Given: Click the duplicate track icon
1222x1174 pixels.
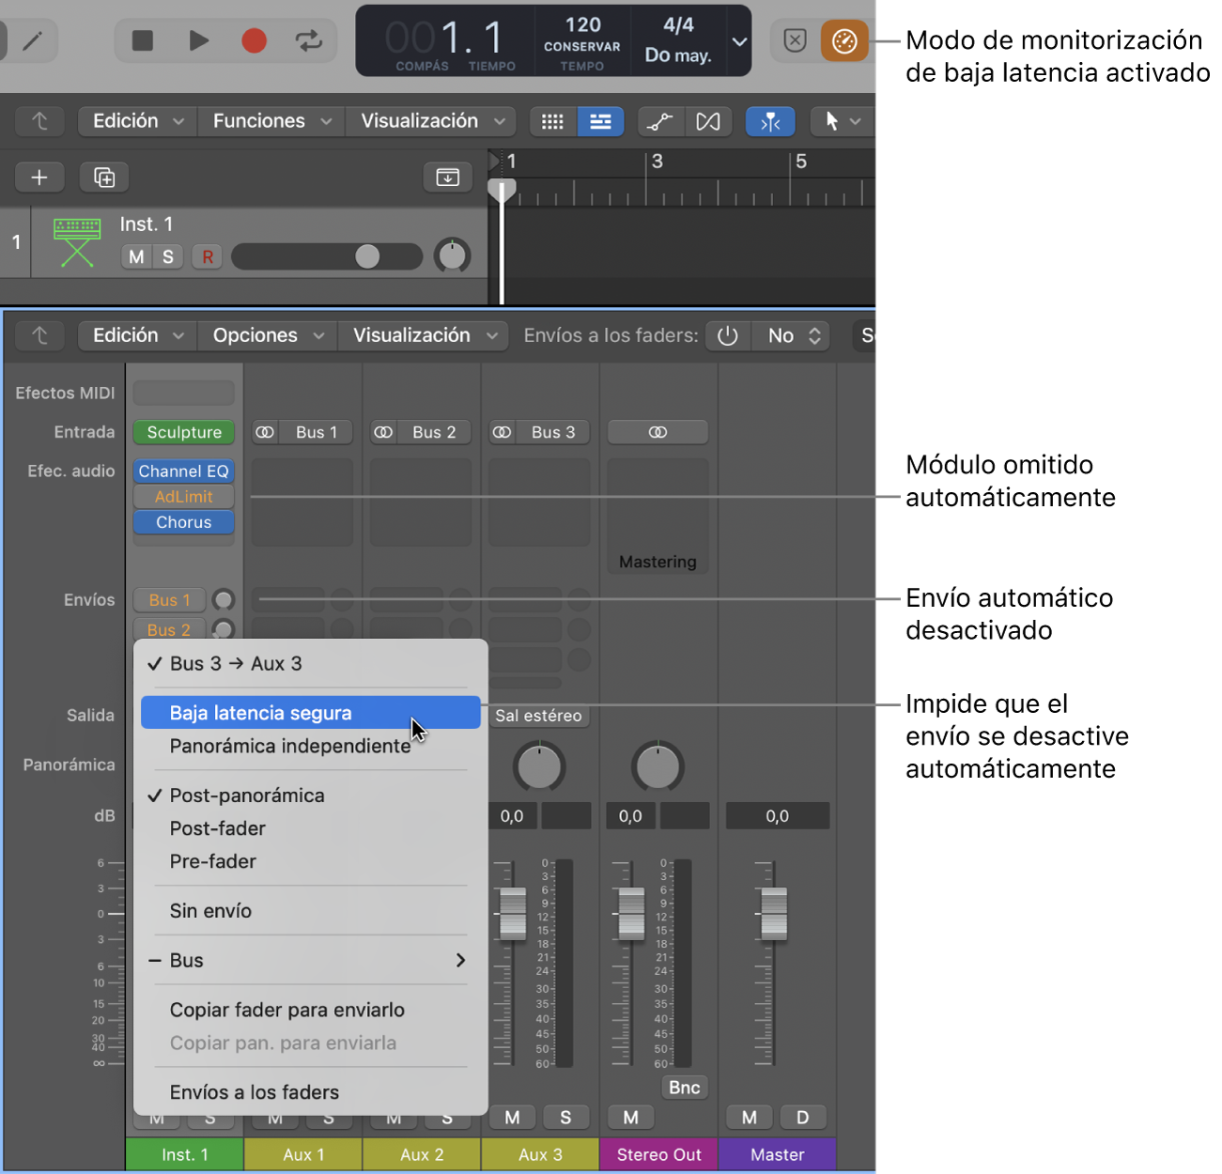Looking at the screenshot, I should [104, 178].
